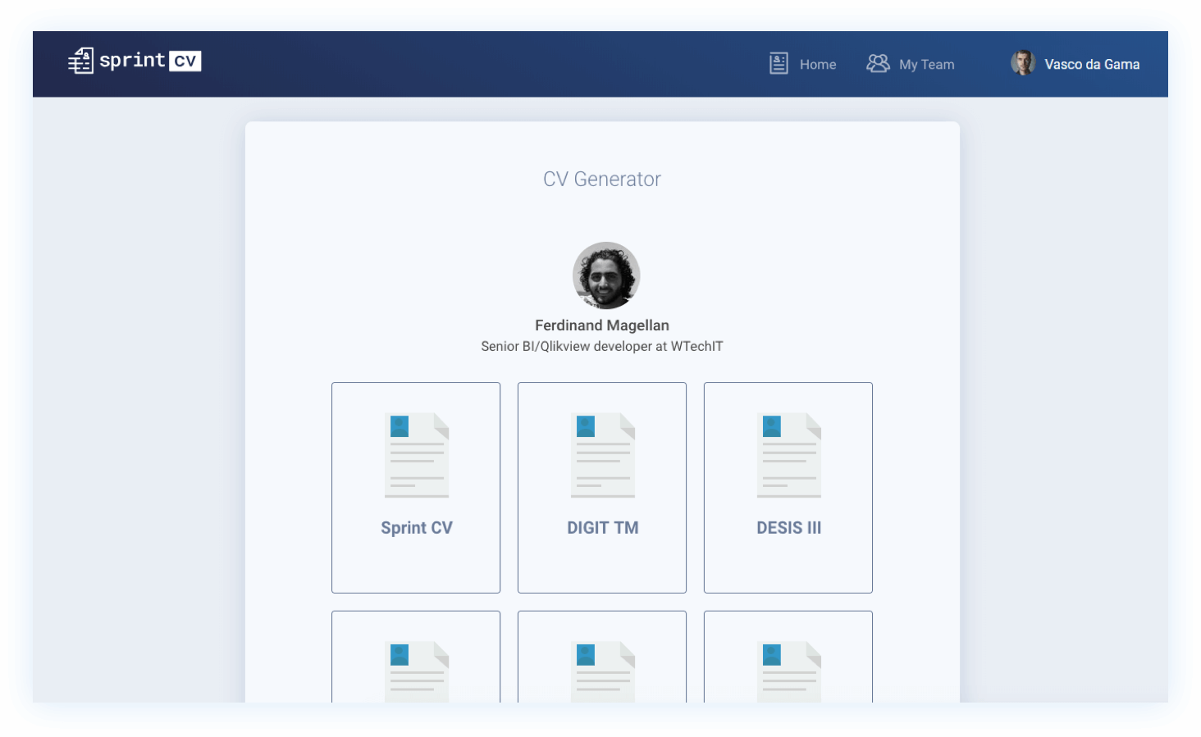Click the Sprint CV template label

pos(416,527)
